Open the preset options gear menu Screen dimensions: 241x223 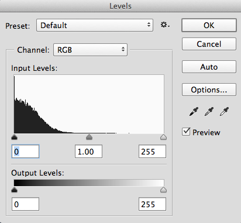point(165,25)
